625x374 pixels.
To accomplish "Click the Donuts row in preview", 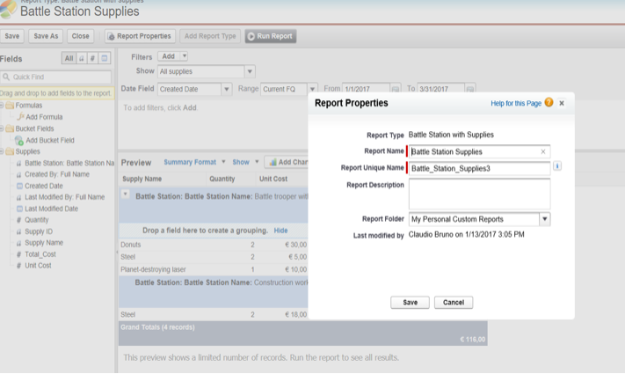I will 214,245.
